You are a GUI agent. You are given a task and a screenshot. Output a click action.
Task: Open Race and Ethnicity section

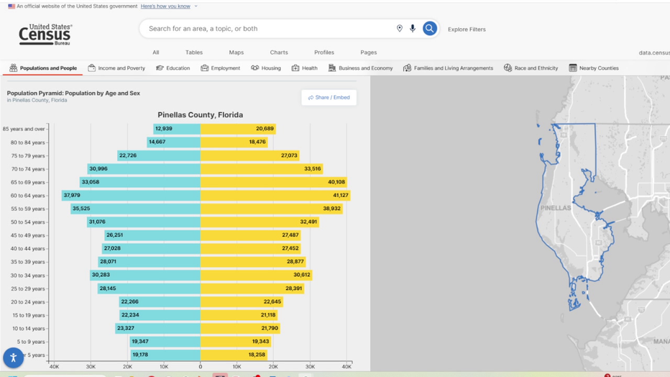click(531, 68)
